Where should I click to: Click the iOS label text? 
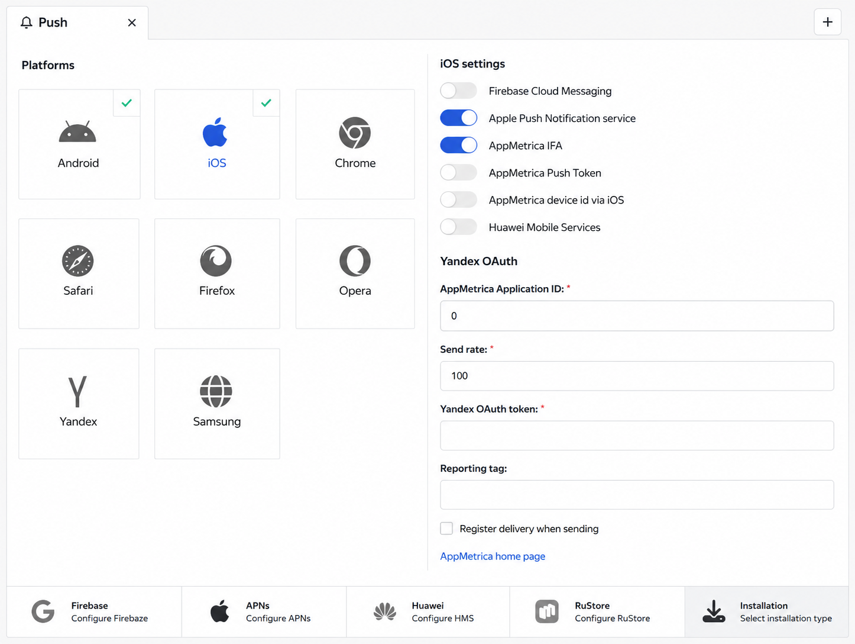(216, 163)
